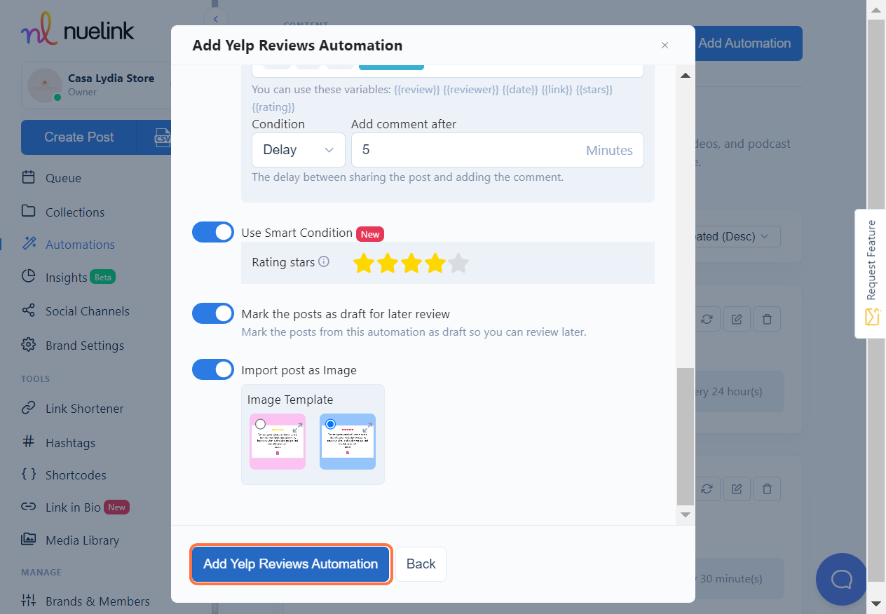
Task: Expand the pink image template preview
Action: coord(298,427)
